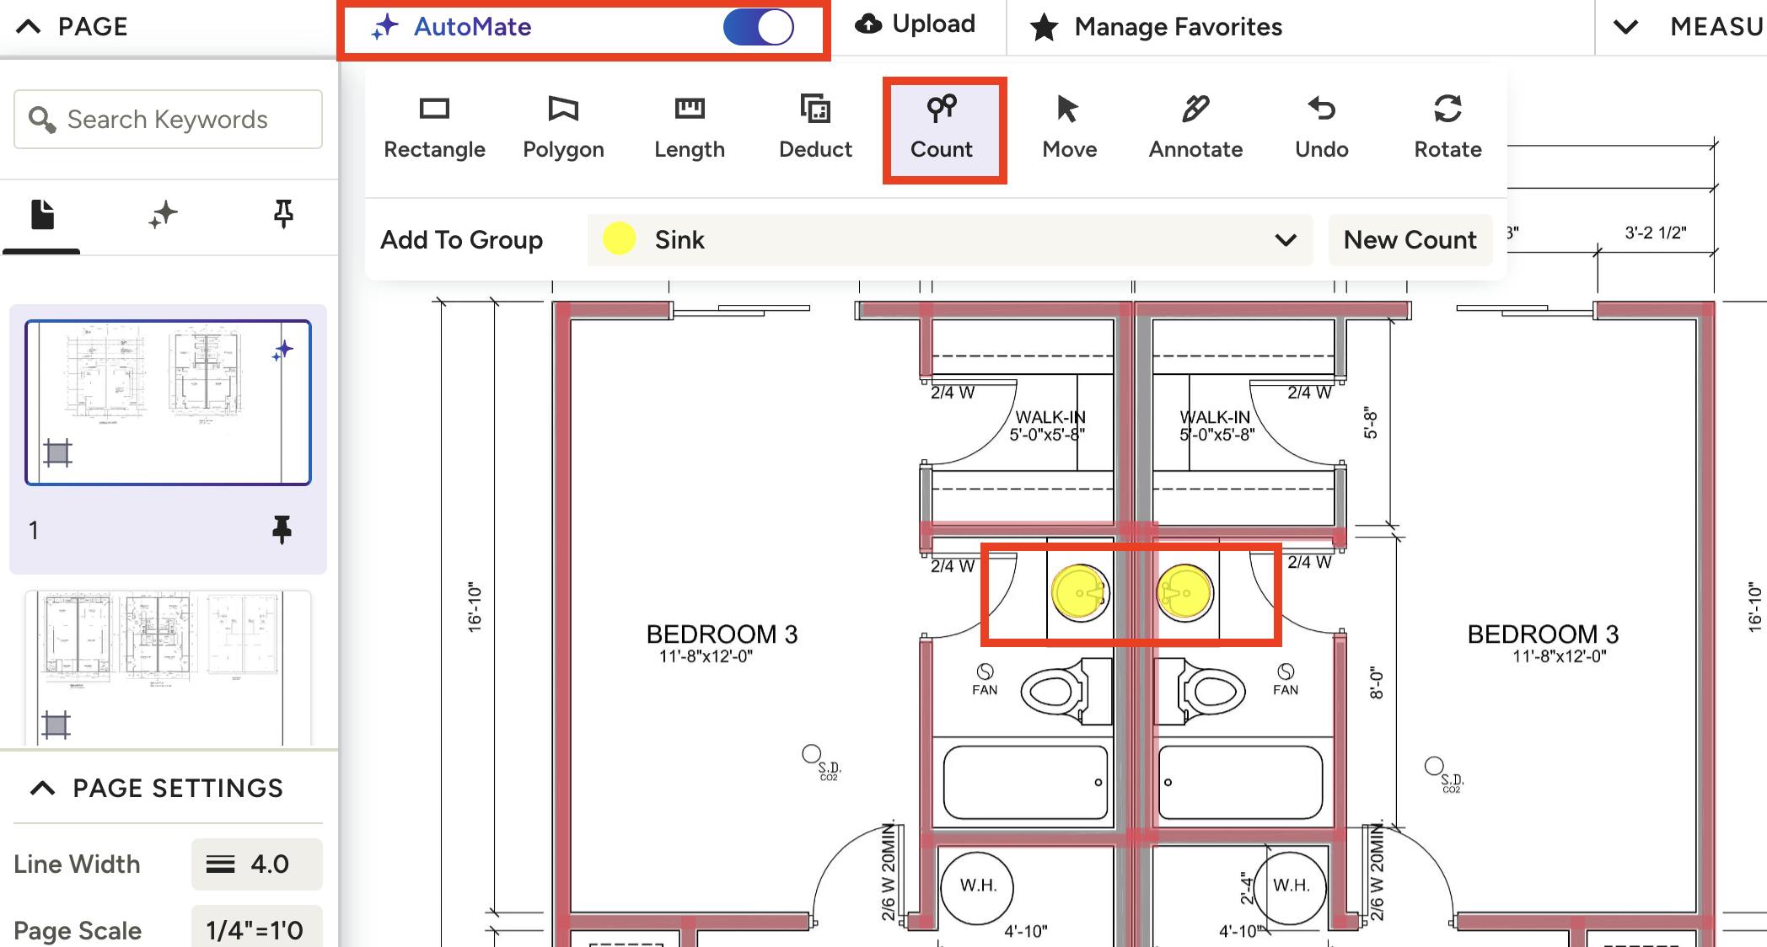Rotate the page
This screenshot has width=1767, height=947.
coord(1447,127)
